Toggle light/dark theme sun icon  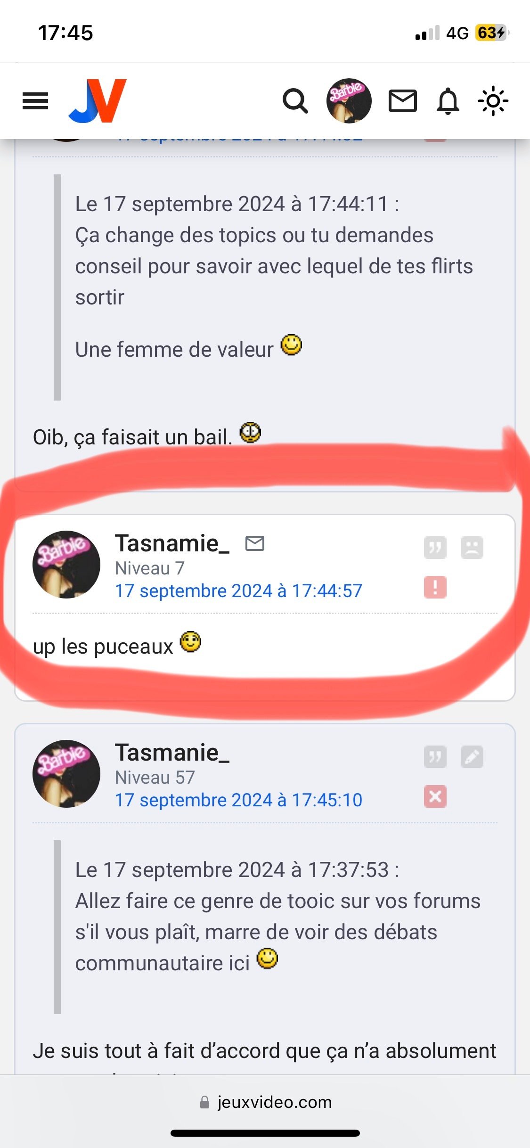point(493,101)
